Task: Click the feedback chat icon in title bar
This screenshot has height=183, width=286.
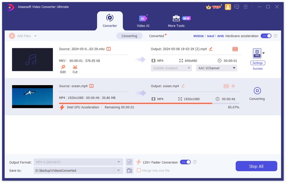Action: pos(237,7)
